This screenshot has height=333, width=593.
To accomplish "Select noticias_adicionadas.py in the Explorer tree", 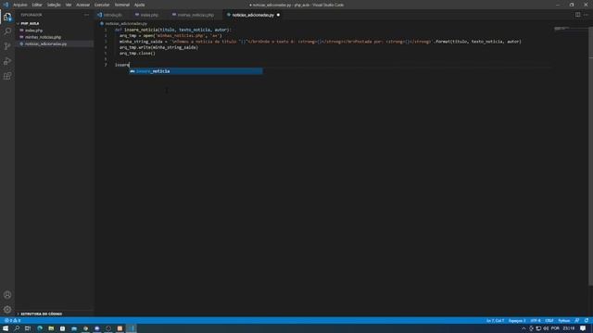I will [x=45, y=43].
